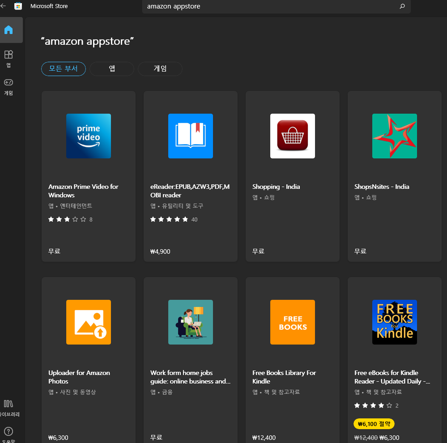Image resolution: width=447 pixels, height=443 pixels.
Task: Open Work form home jobs guide title
Action: point(191,377)
